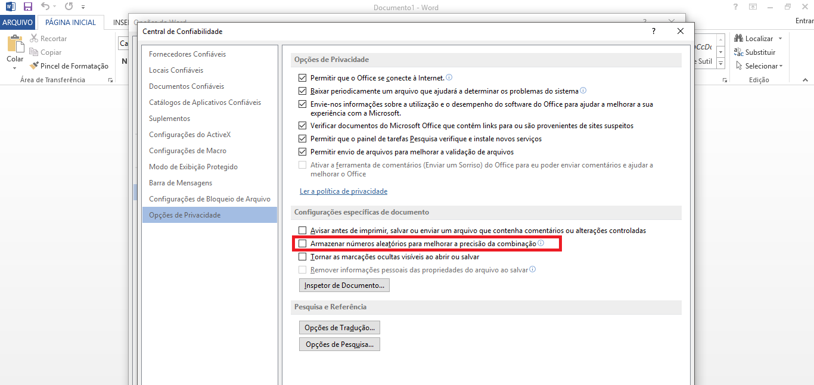Viewport: 814px width, 385px height.
Task: Open Ler a política de privacidade link
Action: [x=343, y=191]
